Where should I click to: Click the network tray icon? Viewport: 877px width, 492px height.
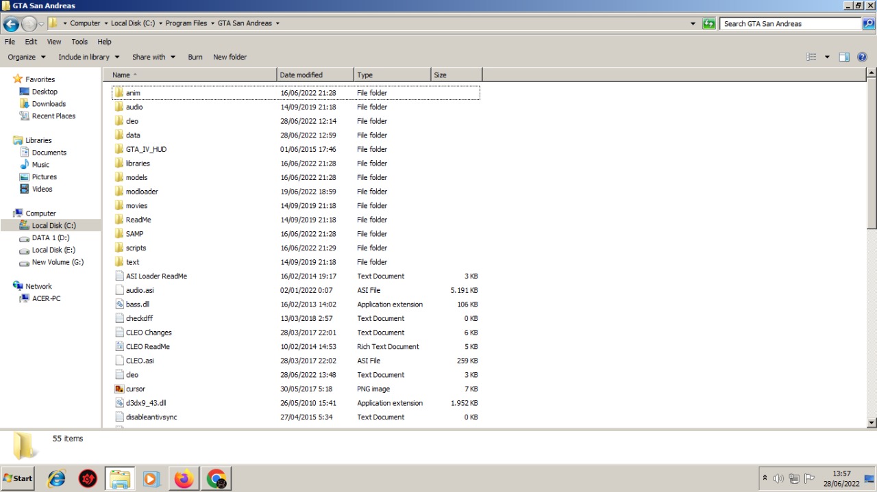[x=794, y=478]
